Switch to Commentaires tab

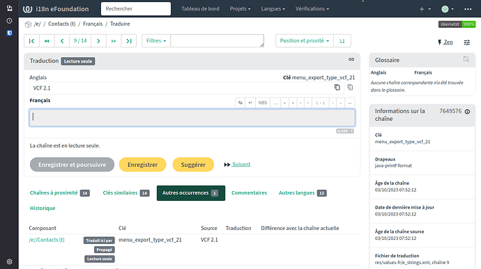[x=249, y=193]
